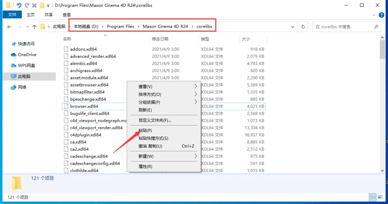Image resolution: width=388 pixels, height=204 pixels.
Task: Go up one folder level
Action: click(x=34, y=27)
